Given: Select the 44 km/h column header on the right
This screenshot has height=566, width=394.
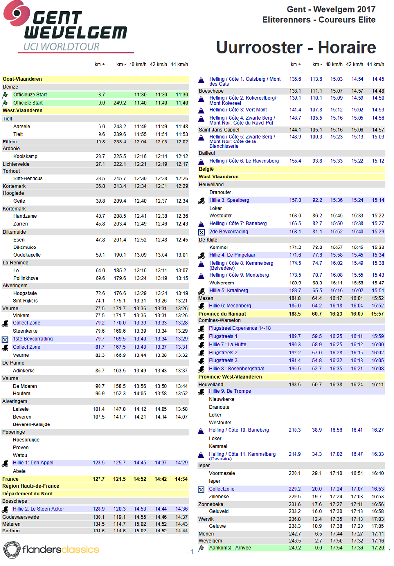Looking at the screenshot, I should 375,64.
